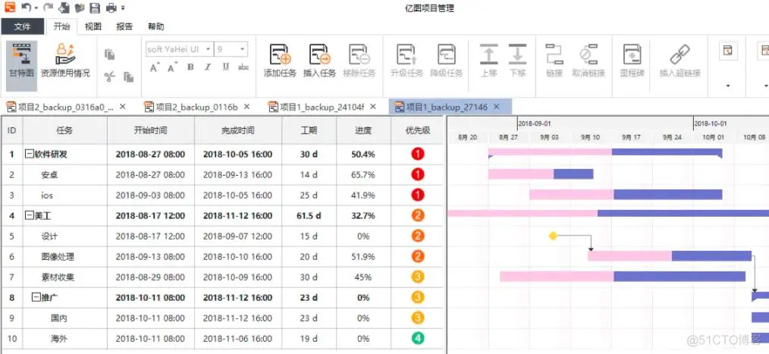
Task: Collapse the 软件研发 task group
Action: pos(29,154)
